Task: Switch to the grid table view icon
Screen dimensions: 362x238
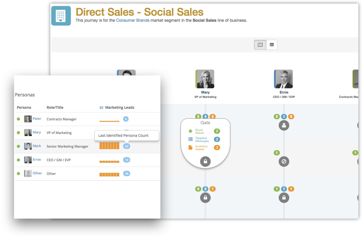Action: coord(272,45)
